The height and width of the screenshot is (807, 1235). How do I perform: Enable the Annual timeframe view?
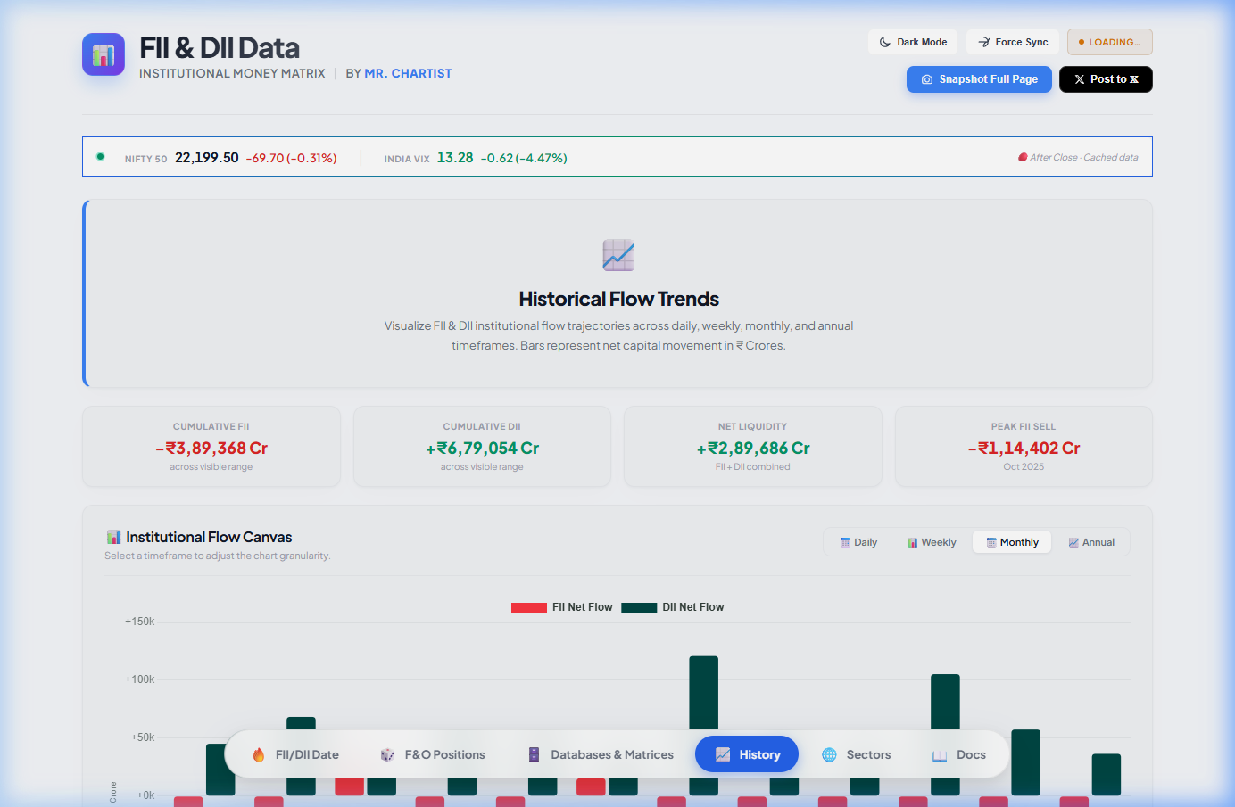coord(1090,541)
